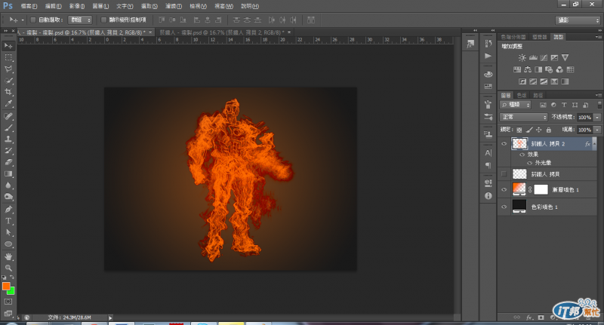The image size is (604, 325).
Task: Open the layer filter kind dropdown
Action: 516,105
